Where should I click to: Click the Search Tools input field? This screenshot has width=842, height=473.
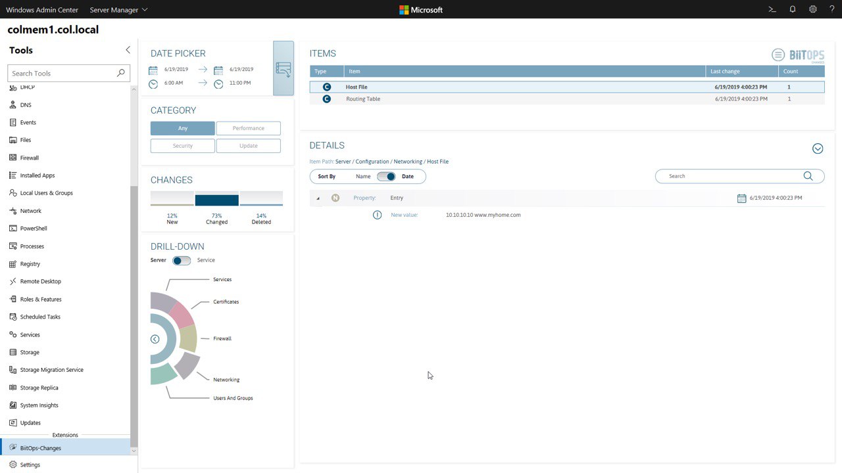[x=68, y=73]
